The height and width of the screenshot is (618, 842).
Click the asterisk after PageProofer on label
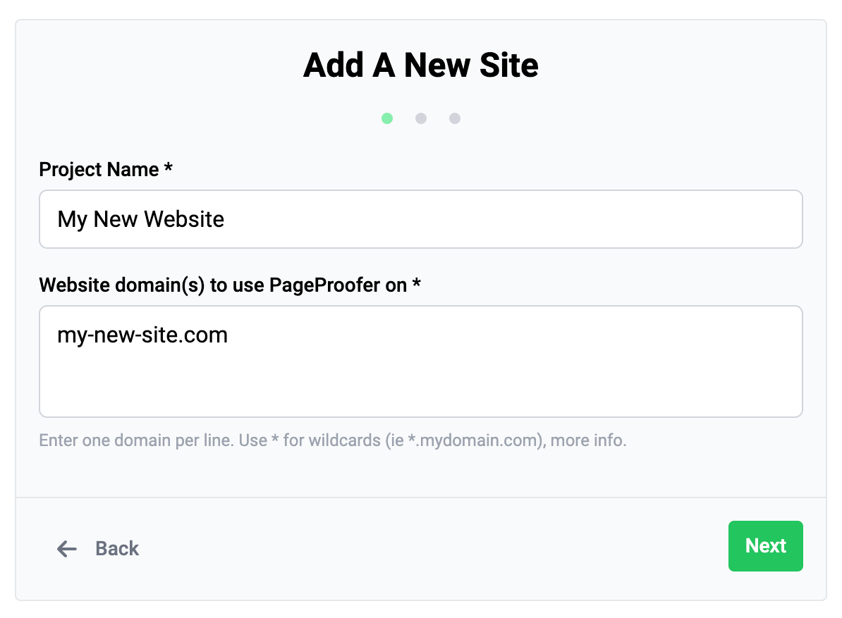(x=416, y=285)
